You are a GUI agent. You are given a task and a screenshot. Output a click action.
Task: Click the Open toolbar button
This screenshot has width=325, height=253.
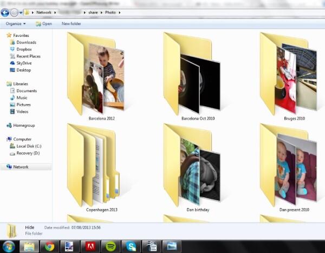[44, 24]
